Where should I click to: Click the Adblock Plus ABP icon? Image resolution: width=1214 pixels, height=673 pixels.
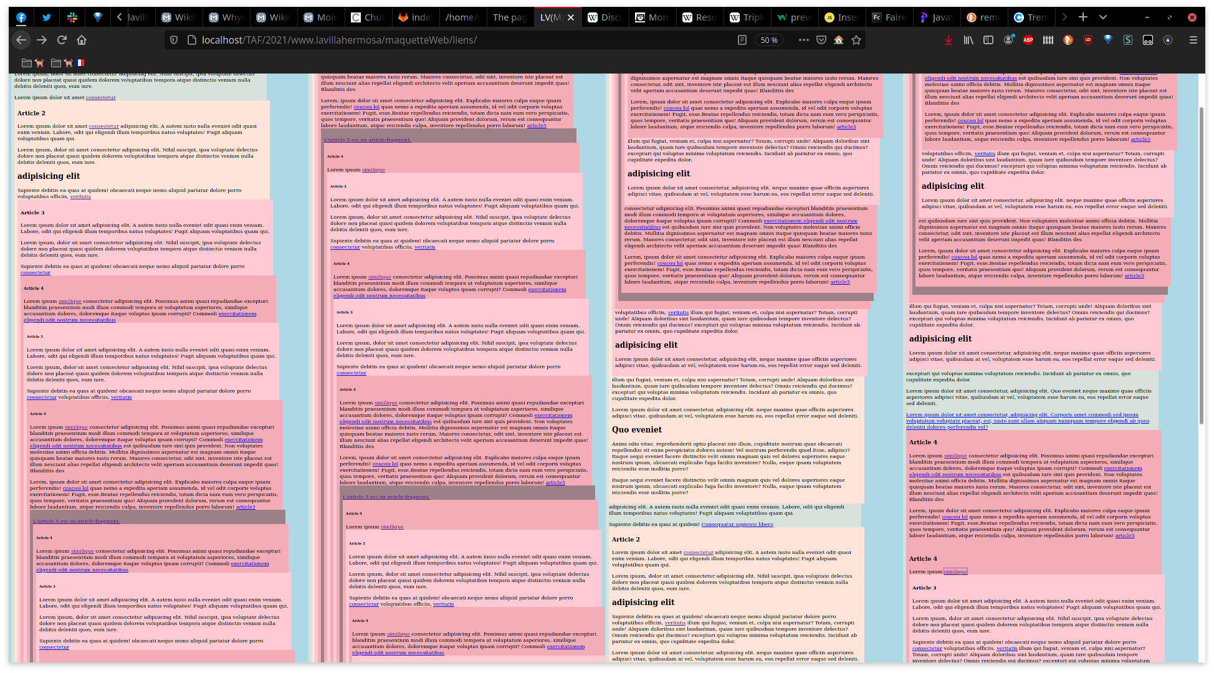pos(1028,40)
